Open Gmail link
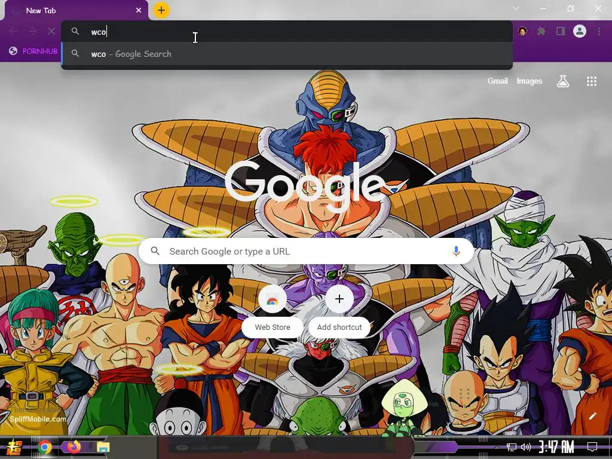This screenshot has width=612, height=459. tap(498, 81)
